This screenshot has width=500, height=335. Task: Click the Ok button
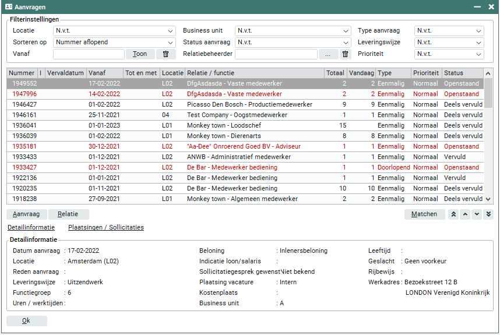coord(26,321)
